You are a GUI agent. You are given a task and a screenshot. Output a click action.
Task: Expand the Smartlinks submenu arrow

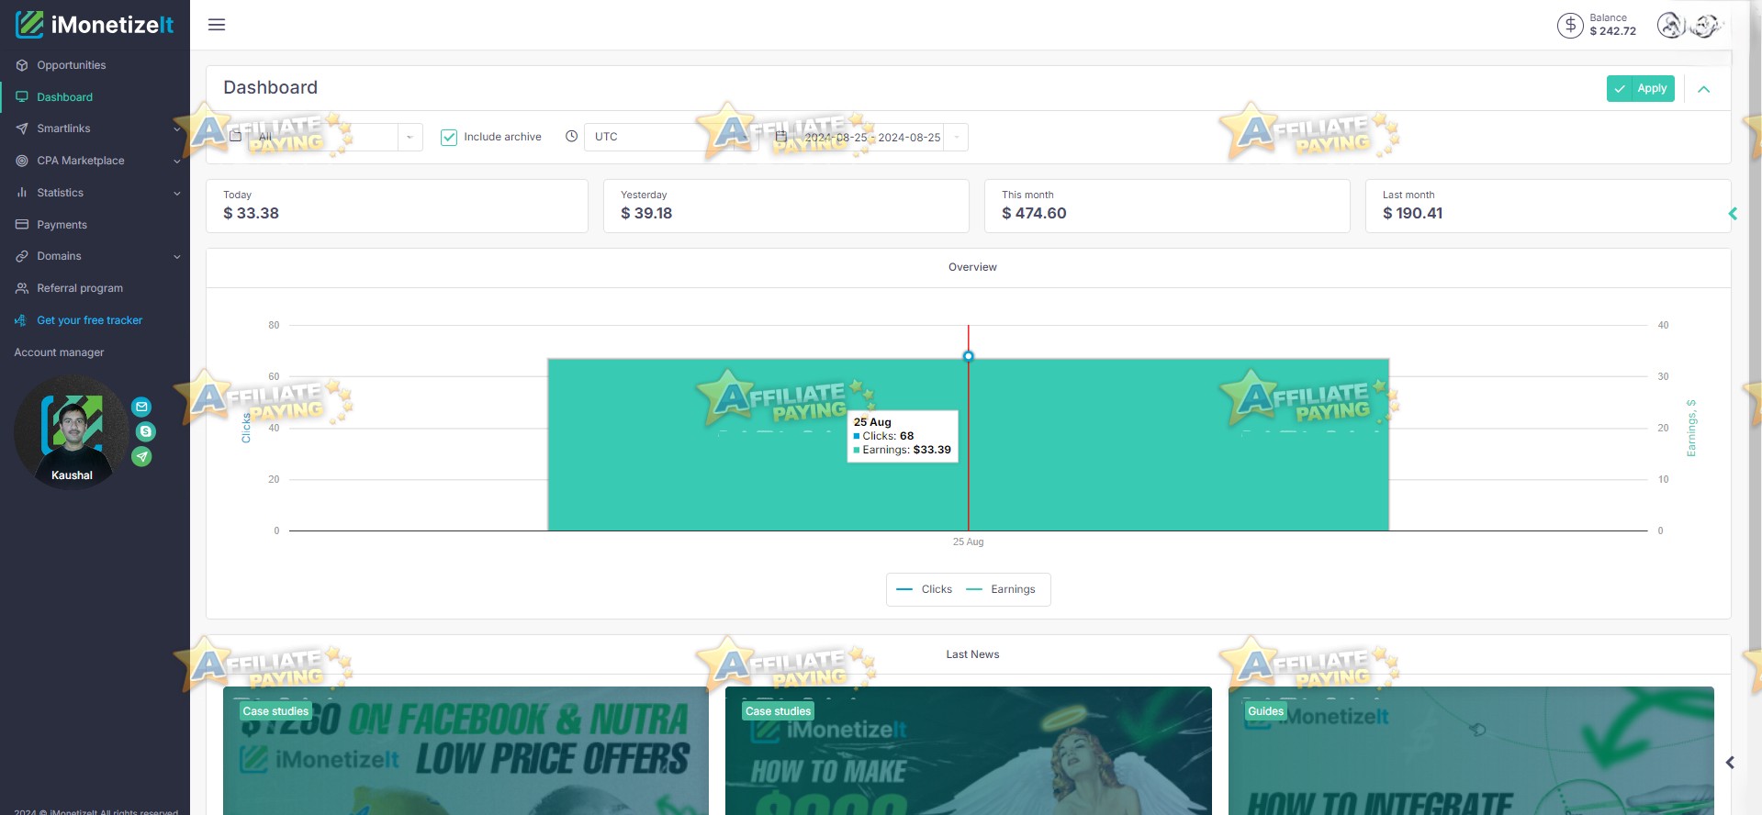(x=177, y=129)
